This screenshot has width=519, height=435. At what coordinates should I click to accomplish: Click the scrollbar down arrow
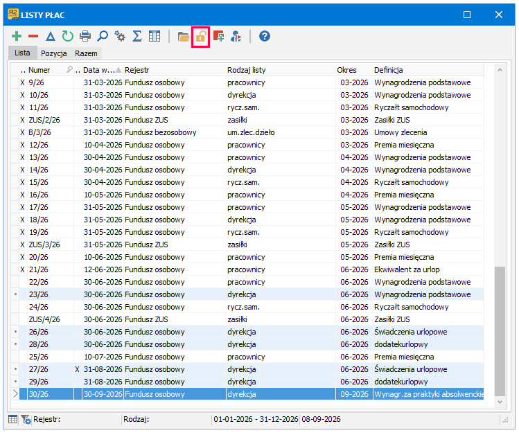click(500, 402)
